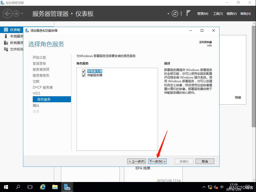Click the Server Manager dashboard vertical scrollbar
The width and height of the screenshot is (256, 192).
point(254,77)
